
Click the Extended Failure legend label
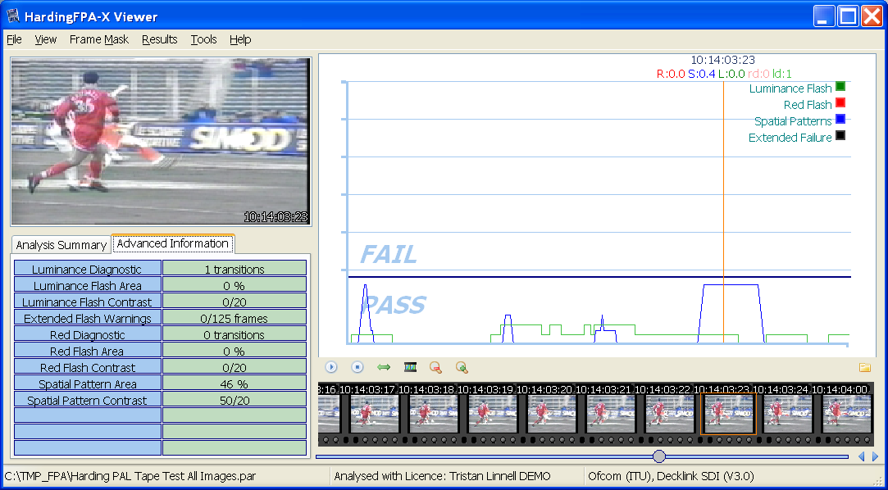790,138
